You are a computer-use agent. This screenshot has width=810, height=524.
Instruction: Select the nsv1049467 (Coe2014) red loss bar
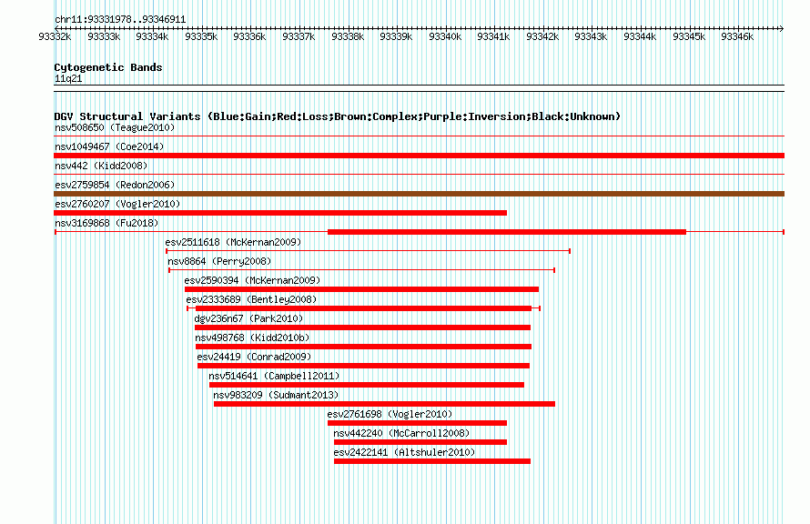click(x=419, y=156)
